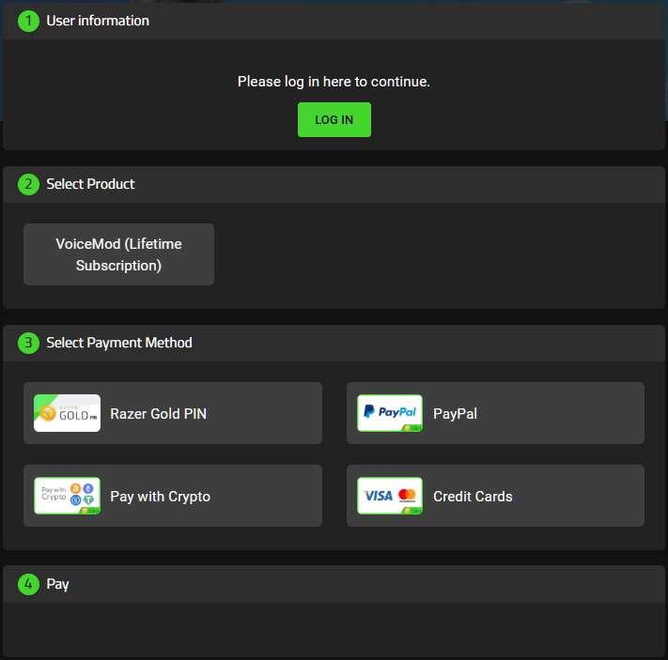Choose PayPal payment method
The image size is (668, 660).
(x=495, y=413)
